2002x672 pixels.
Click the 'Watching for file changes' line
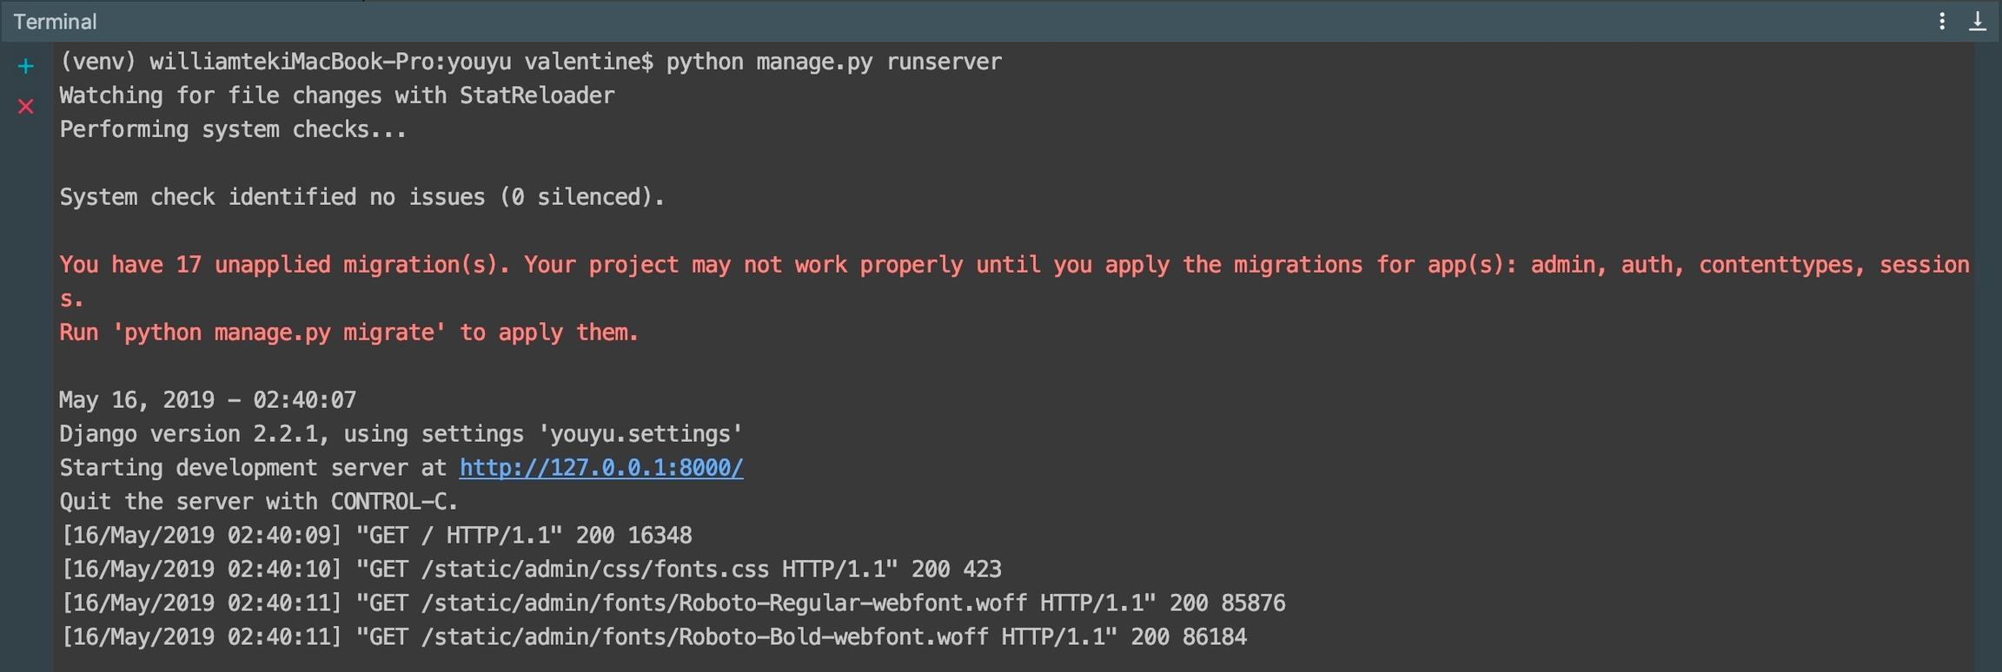coord(336,96)
